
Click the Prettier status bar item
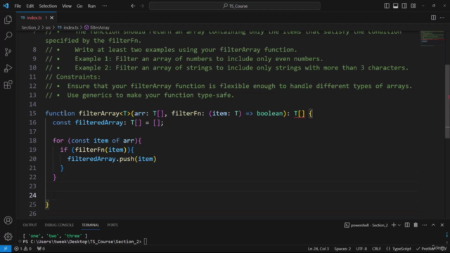[427, 249]
